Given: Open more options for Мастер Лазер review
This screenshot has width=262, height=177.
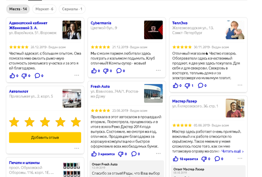Looking at the screenshot, I should (x=240, y=158).
